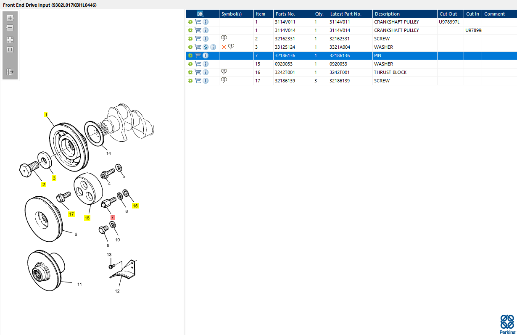Screen dimensions: 517x335
Task: Click callout 11 on the diagram
Action: pos(79,285)
